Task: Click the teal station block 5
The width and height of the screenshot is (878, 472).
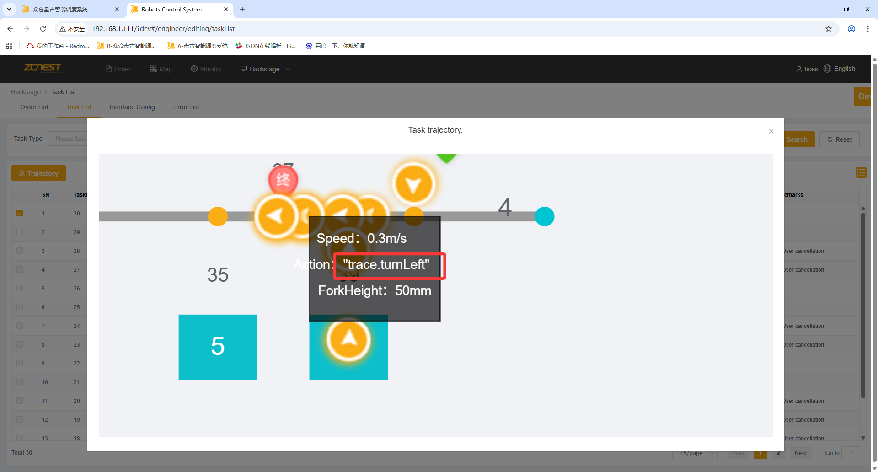Action: click(x=218, y=347)
